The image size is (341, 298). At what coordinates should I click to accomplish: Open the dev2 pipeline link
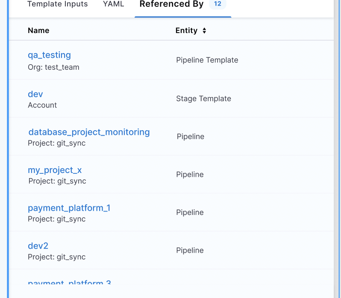pos(38,246)
